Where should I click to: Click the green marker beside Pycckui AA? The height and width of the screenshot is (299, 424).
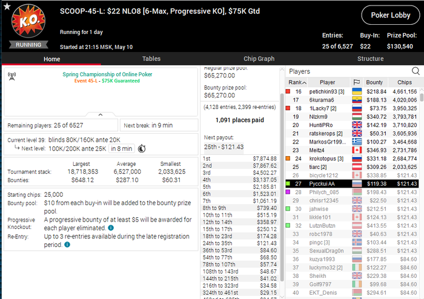click(x=288, y=183)
